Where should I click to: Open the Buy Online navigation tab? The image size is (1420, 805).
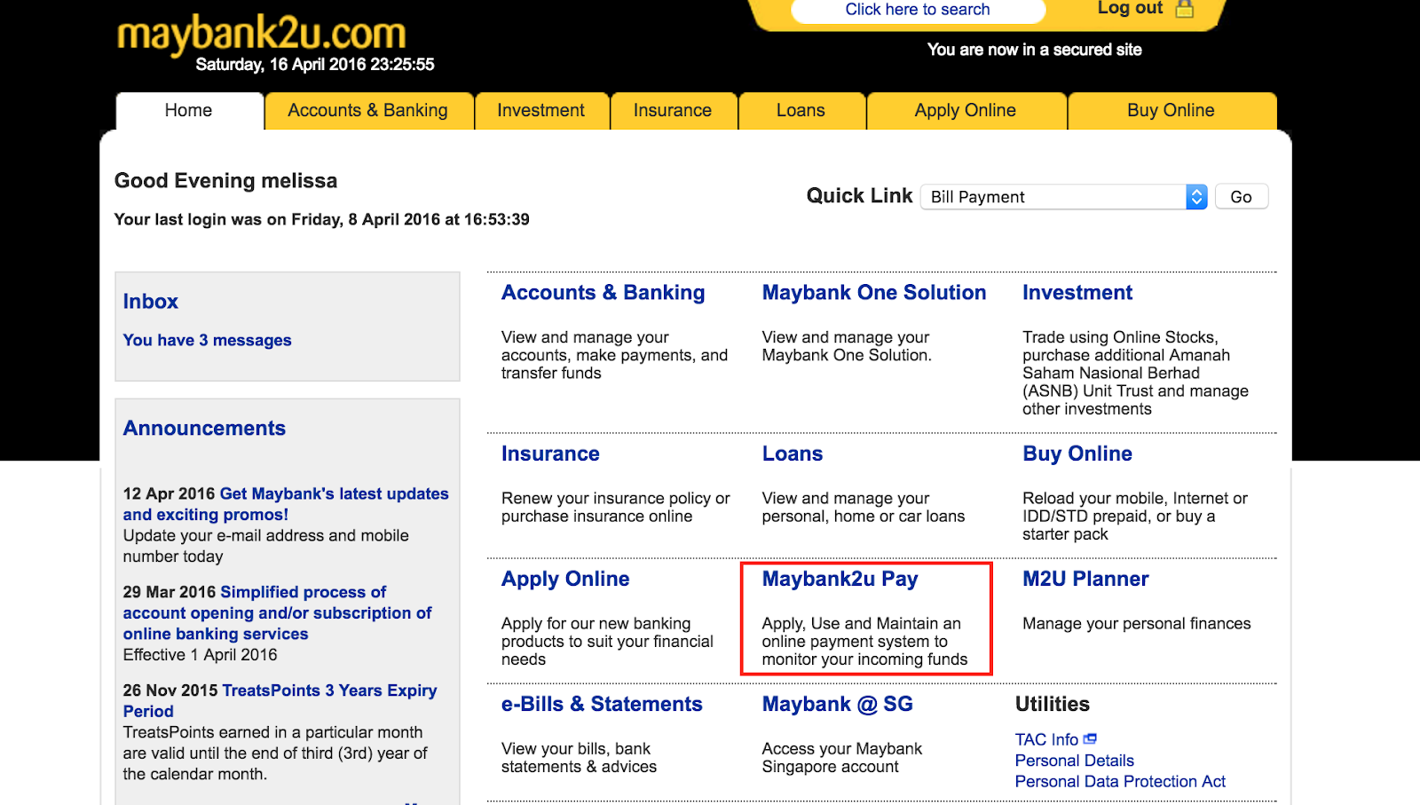click(1171, 111)
